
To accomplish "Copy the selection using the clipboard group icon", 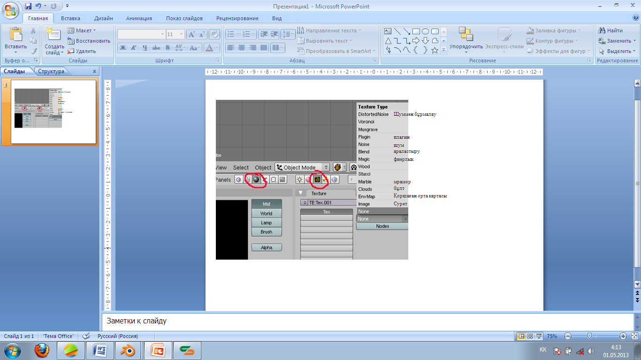I will click(33, 41).
